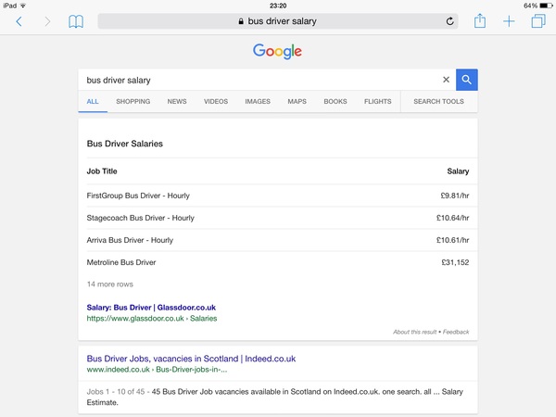
Task: Click the About this result link
Action: pos(414,332)
